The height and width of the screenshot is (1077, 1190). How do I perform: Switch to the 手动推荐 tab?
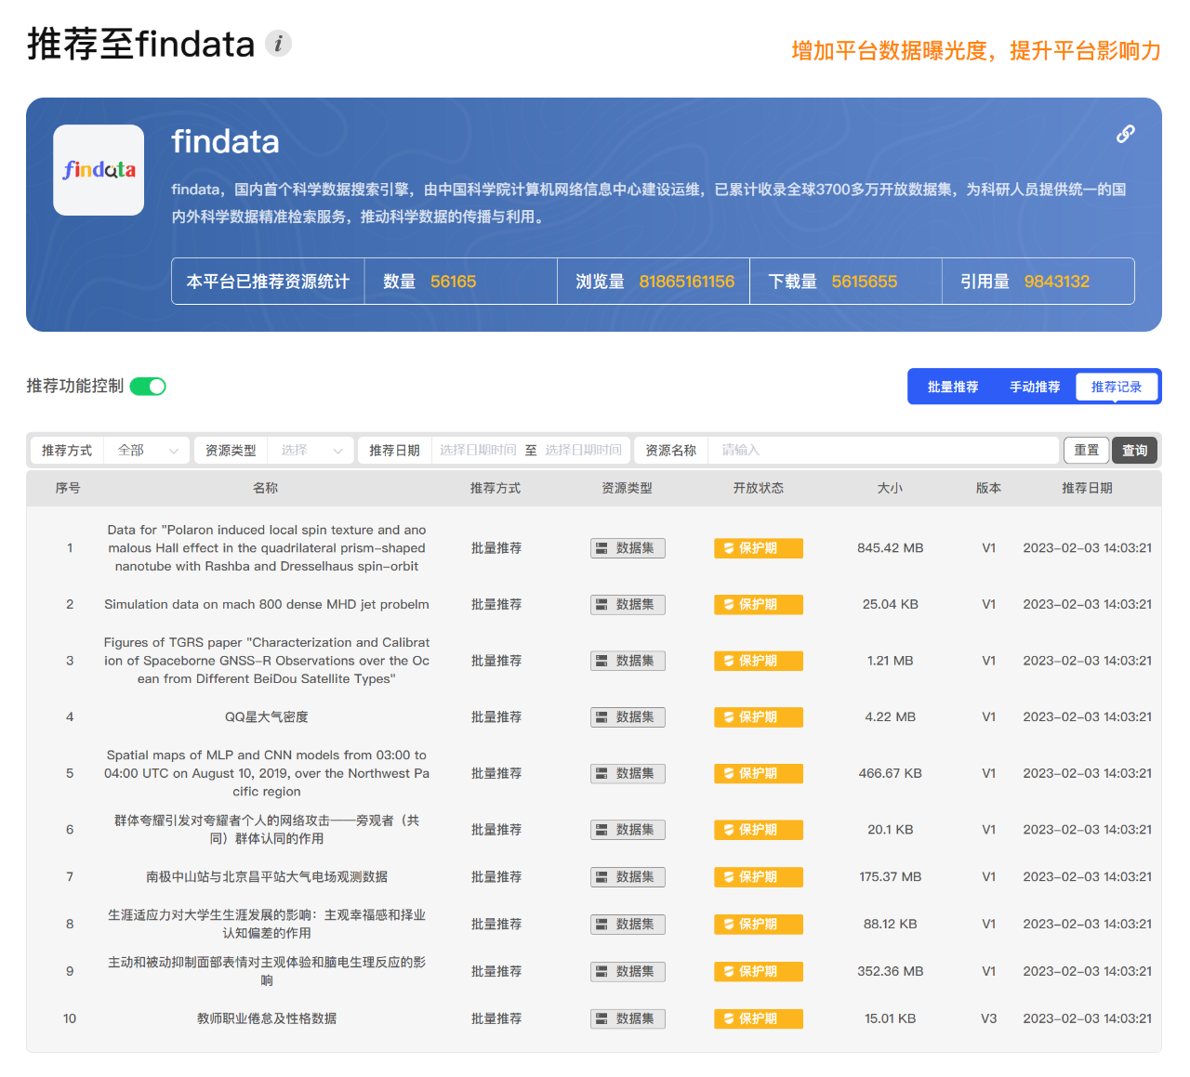coord(1034,387)
